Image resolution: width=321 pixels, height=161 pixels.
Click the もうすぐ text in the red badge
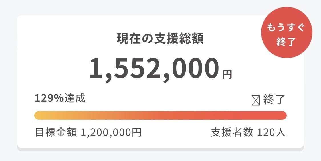coord(286,28)
